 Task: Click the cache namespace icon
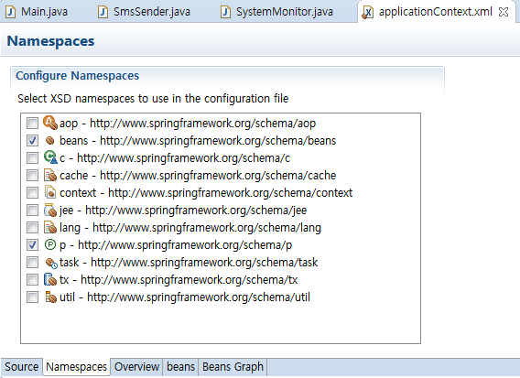click(50, 175)
